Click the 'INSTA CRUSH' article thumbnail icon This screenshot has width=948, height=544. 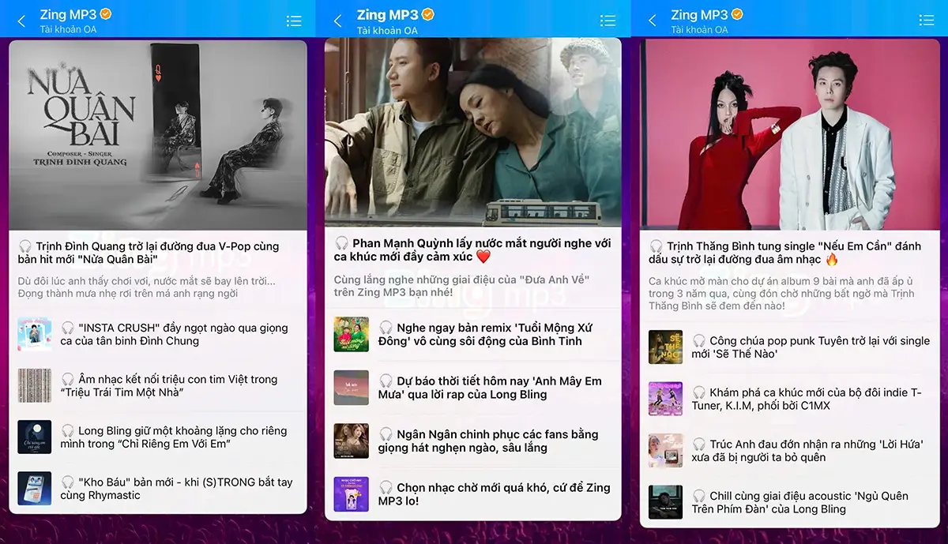click(35, 335)
